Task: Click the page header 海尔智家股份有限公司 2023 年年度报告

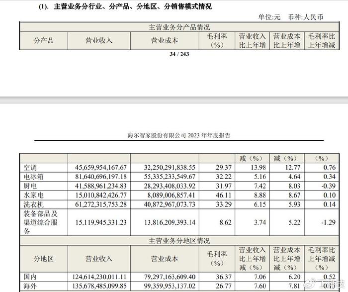Action: tap(179, 135)
